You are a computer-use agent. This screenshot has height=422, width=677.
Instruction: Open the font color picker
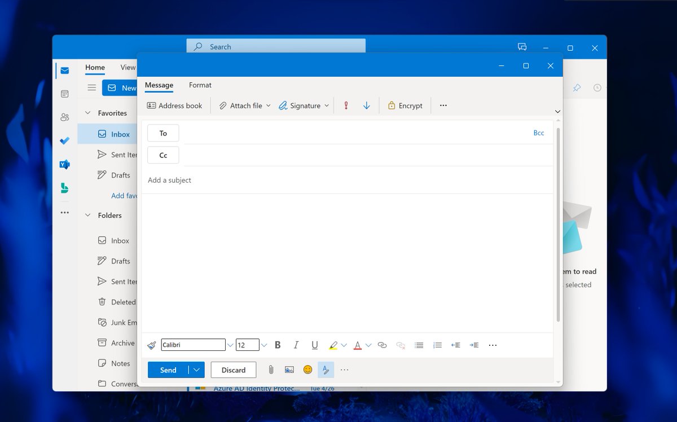369,345
